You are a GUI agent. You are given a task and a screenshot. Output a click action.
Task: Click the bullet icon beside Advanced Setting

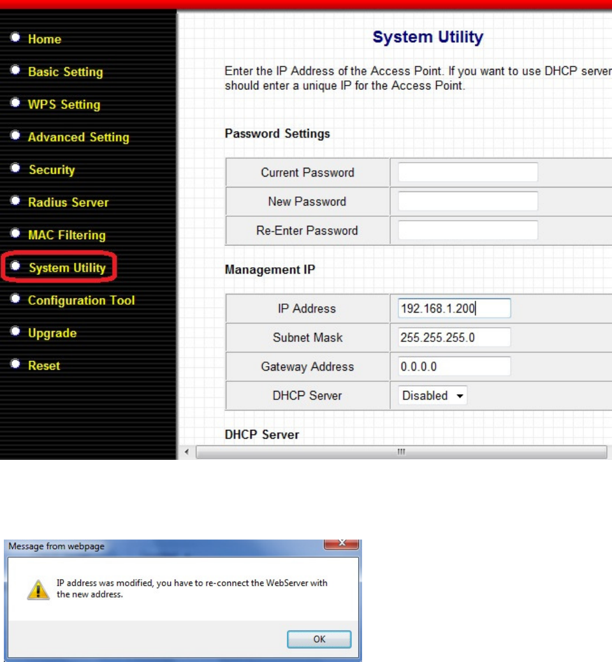[15, 135]
